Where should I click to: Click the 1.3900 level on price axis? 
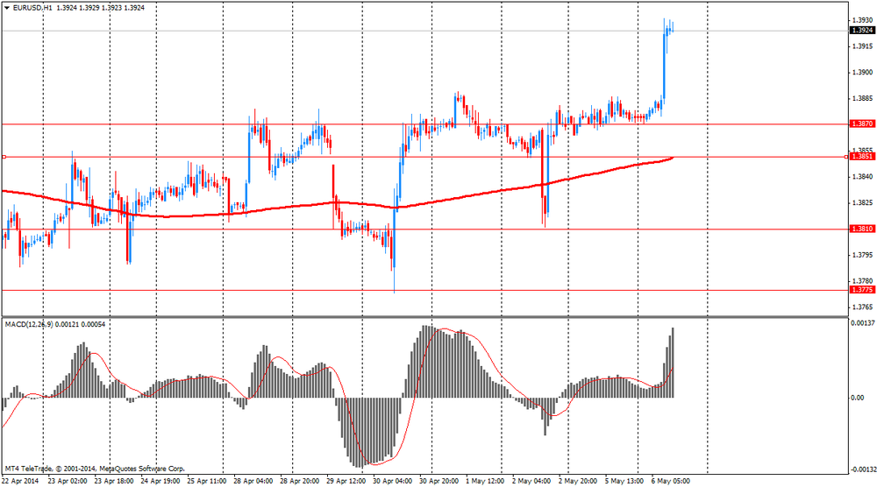pos(861,72)
